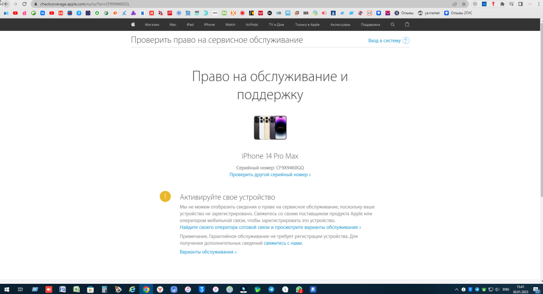Click the help question mark icon

406,41
